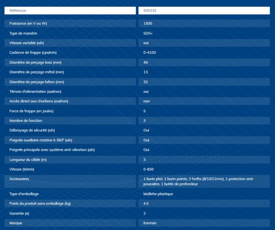
Task: Select the 'Nombre de fonction' row label
Action: point(26,121)
